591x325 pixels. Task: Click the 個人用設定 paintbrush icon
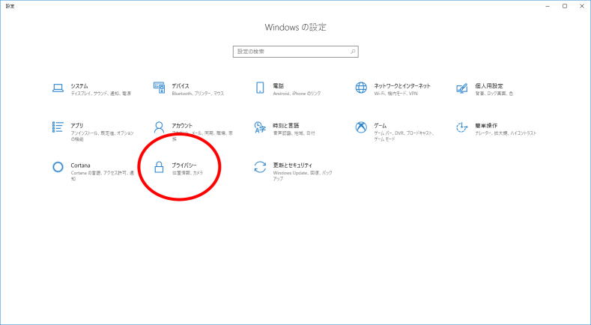461,88
